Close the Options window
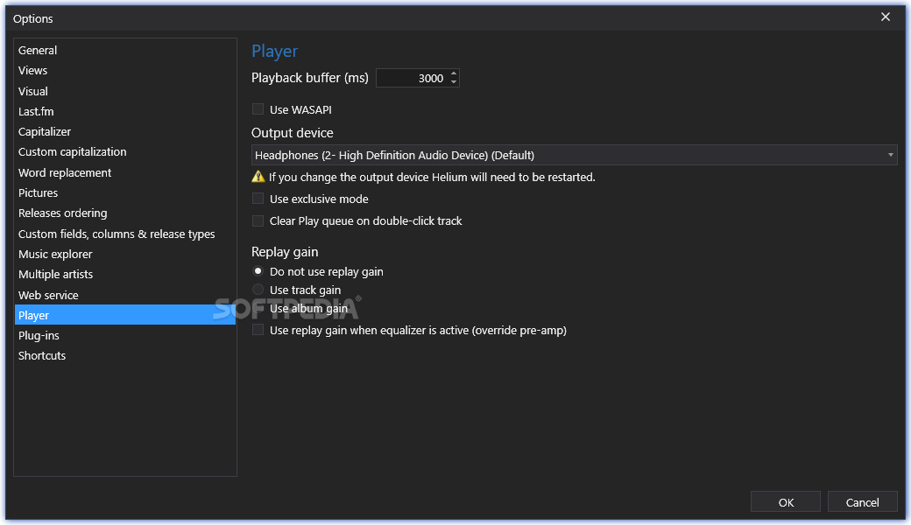This screenshot has height=525, width=911. click(886, 17)
